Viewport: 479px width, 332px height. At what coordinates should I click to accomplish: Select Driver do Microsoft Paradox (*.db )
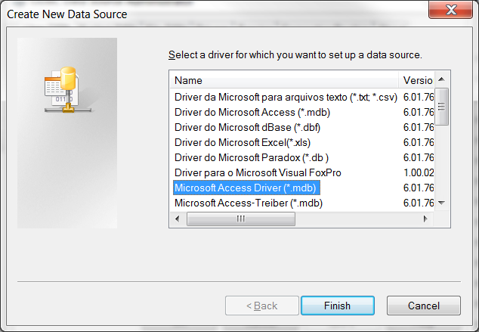252,157
